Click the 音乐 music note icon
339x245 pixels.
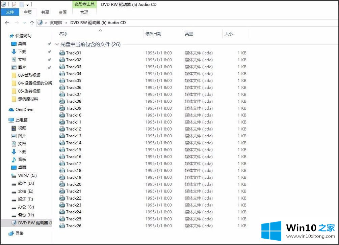click(14, 160)
